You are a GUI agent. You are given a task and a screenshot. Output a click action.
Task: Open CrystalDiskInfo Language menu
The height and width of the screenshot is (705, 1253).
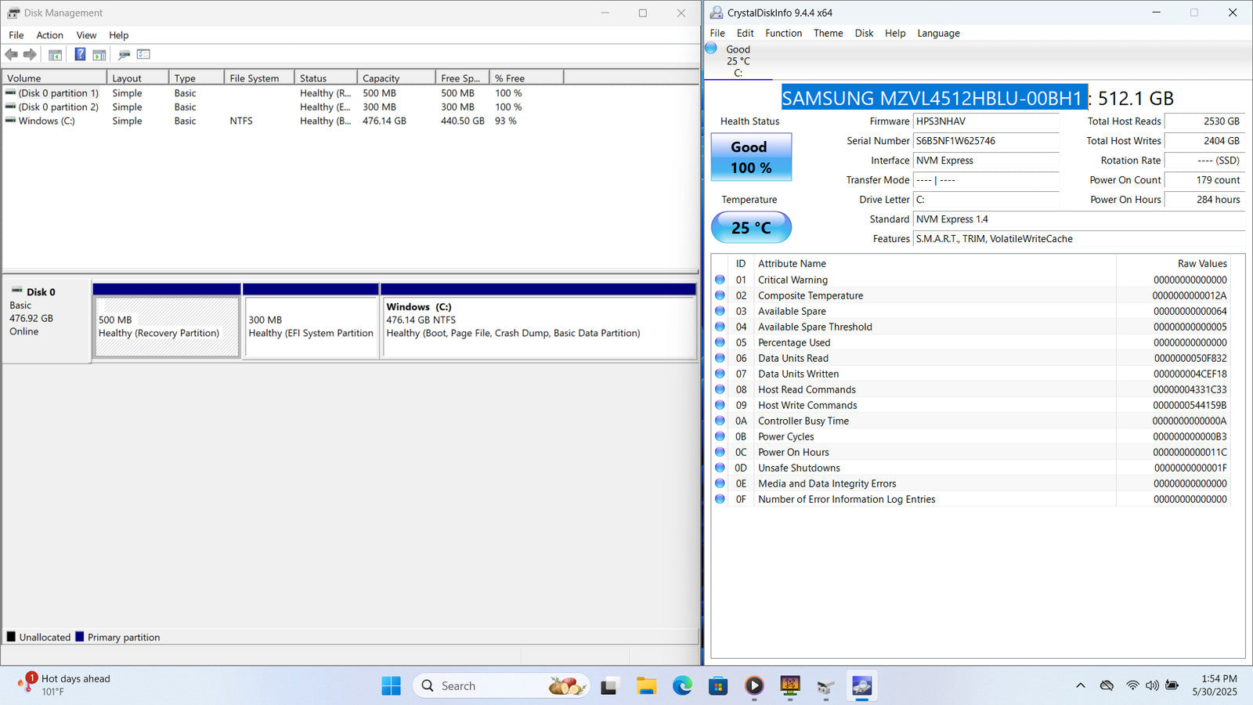(x=938, y=33)
